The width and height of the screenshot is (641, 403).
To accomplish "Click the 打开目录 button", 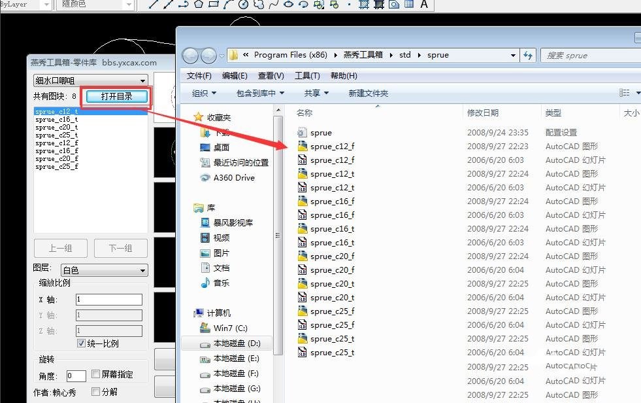I will [x=116, y=97].
